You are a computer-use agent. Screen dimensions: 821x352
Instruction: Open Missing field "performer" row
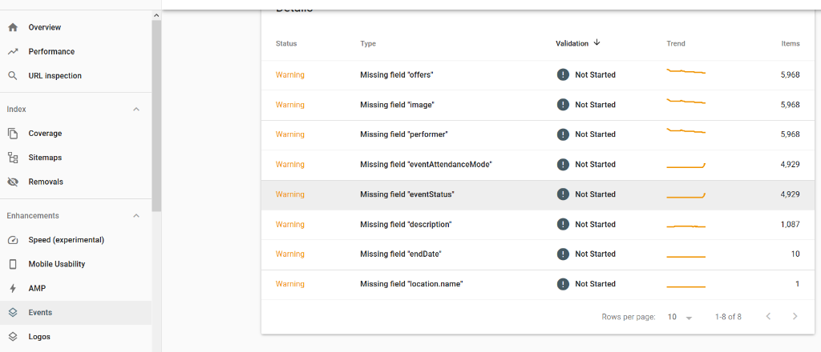[538, 134]
